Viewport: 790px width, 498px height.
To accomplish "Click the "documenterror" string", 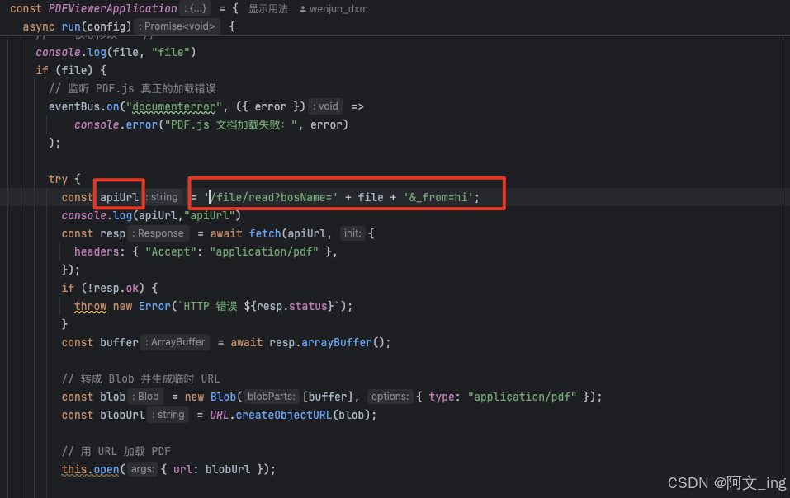I will point(174,106).
